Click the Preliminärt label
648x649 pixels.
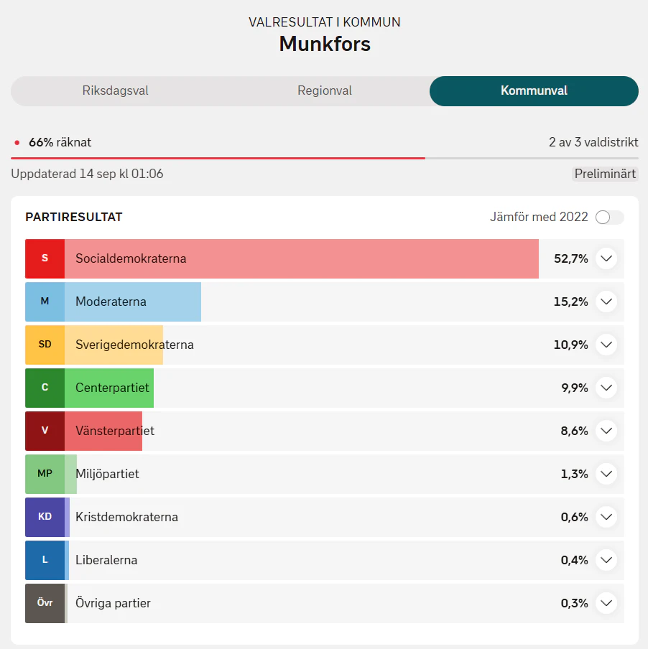point(605,174)
